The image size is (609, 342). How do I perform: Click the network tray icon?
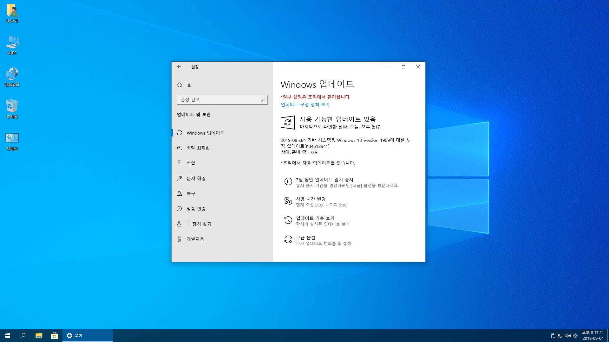[x=560, y=336]
